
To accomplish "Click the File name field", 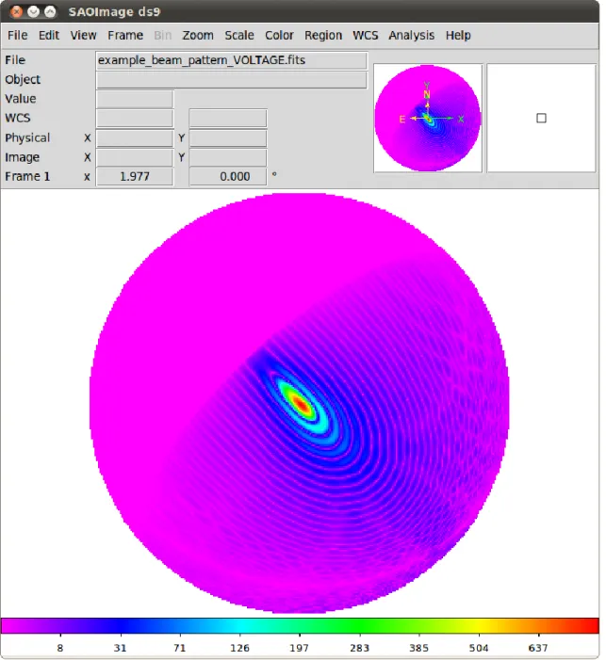I will tap(231, 60).
